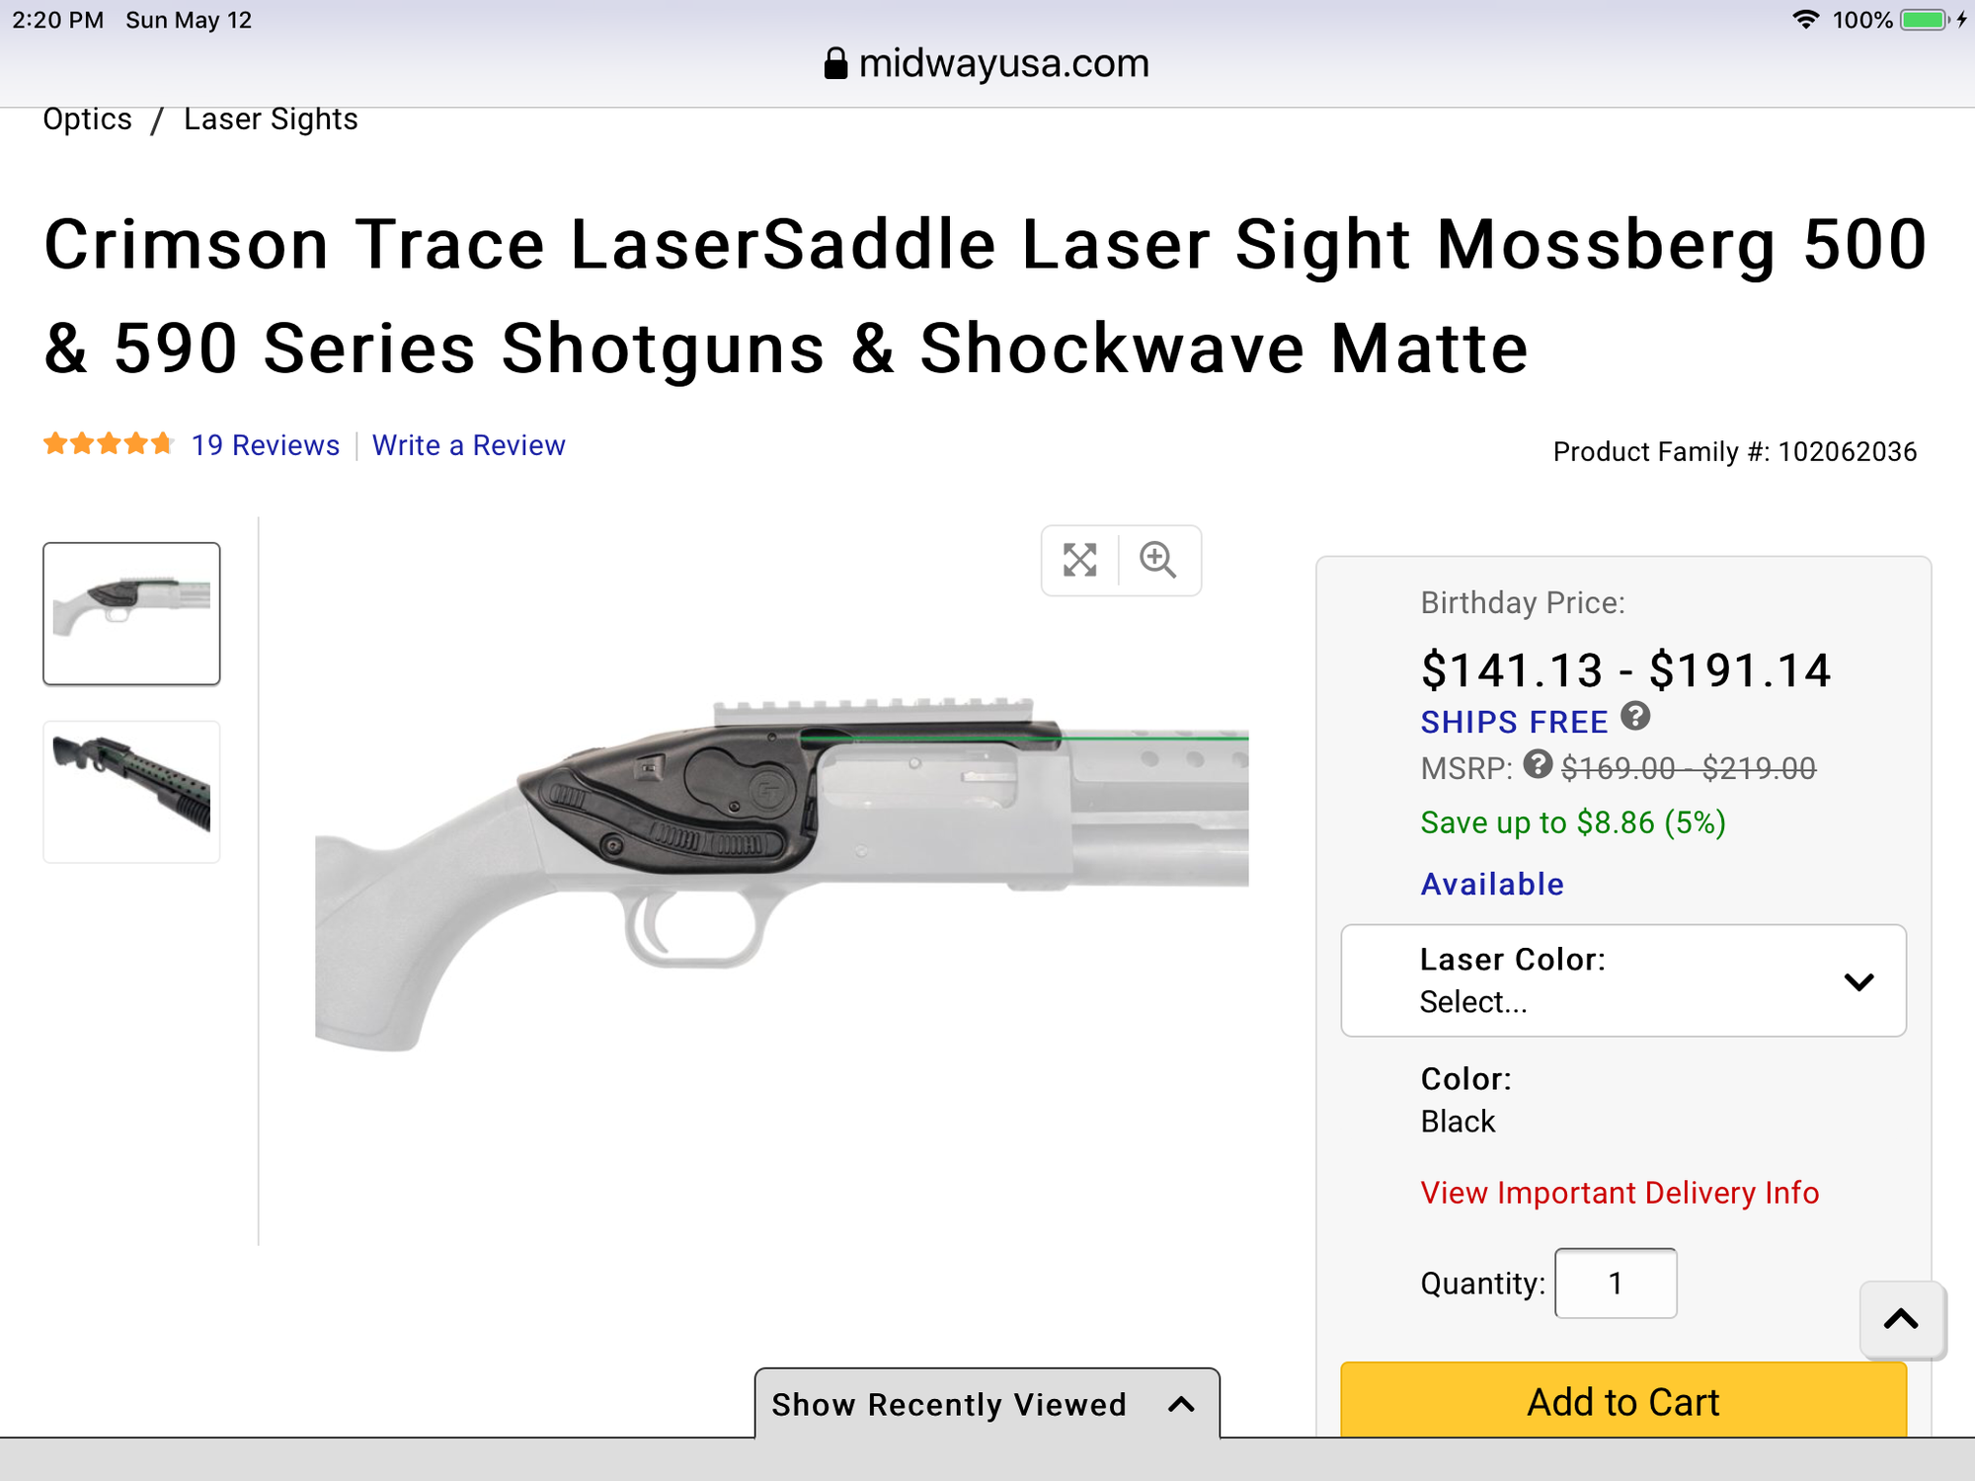Screen dimensions: 1975x1481
Task: Open Laser Sights breadcrumb link
Action: (271, 119)
